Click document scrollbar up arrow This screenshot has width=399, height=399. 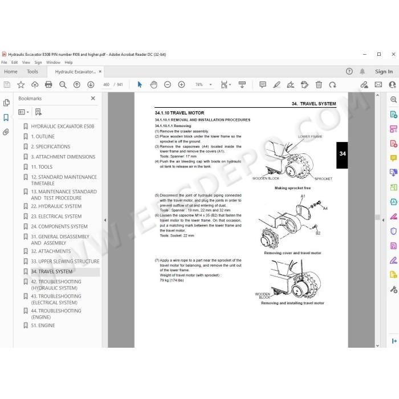coord(377,95)
